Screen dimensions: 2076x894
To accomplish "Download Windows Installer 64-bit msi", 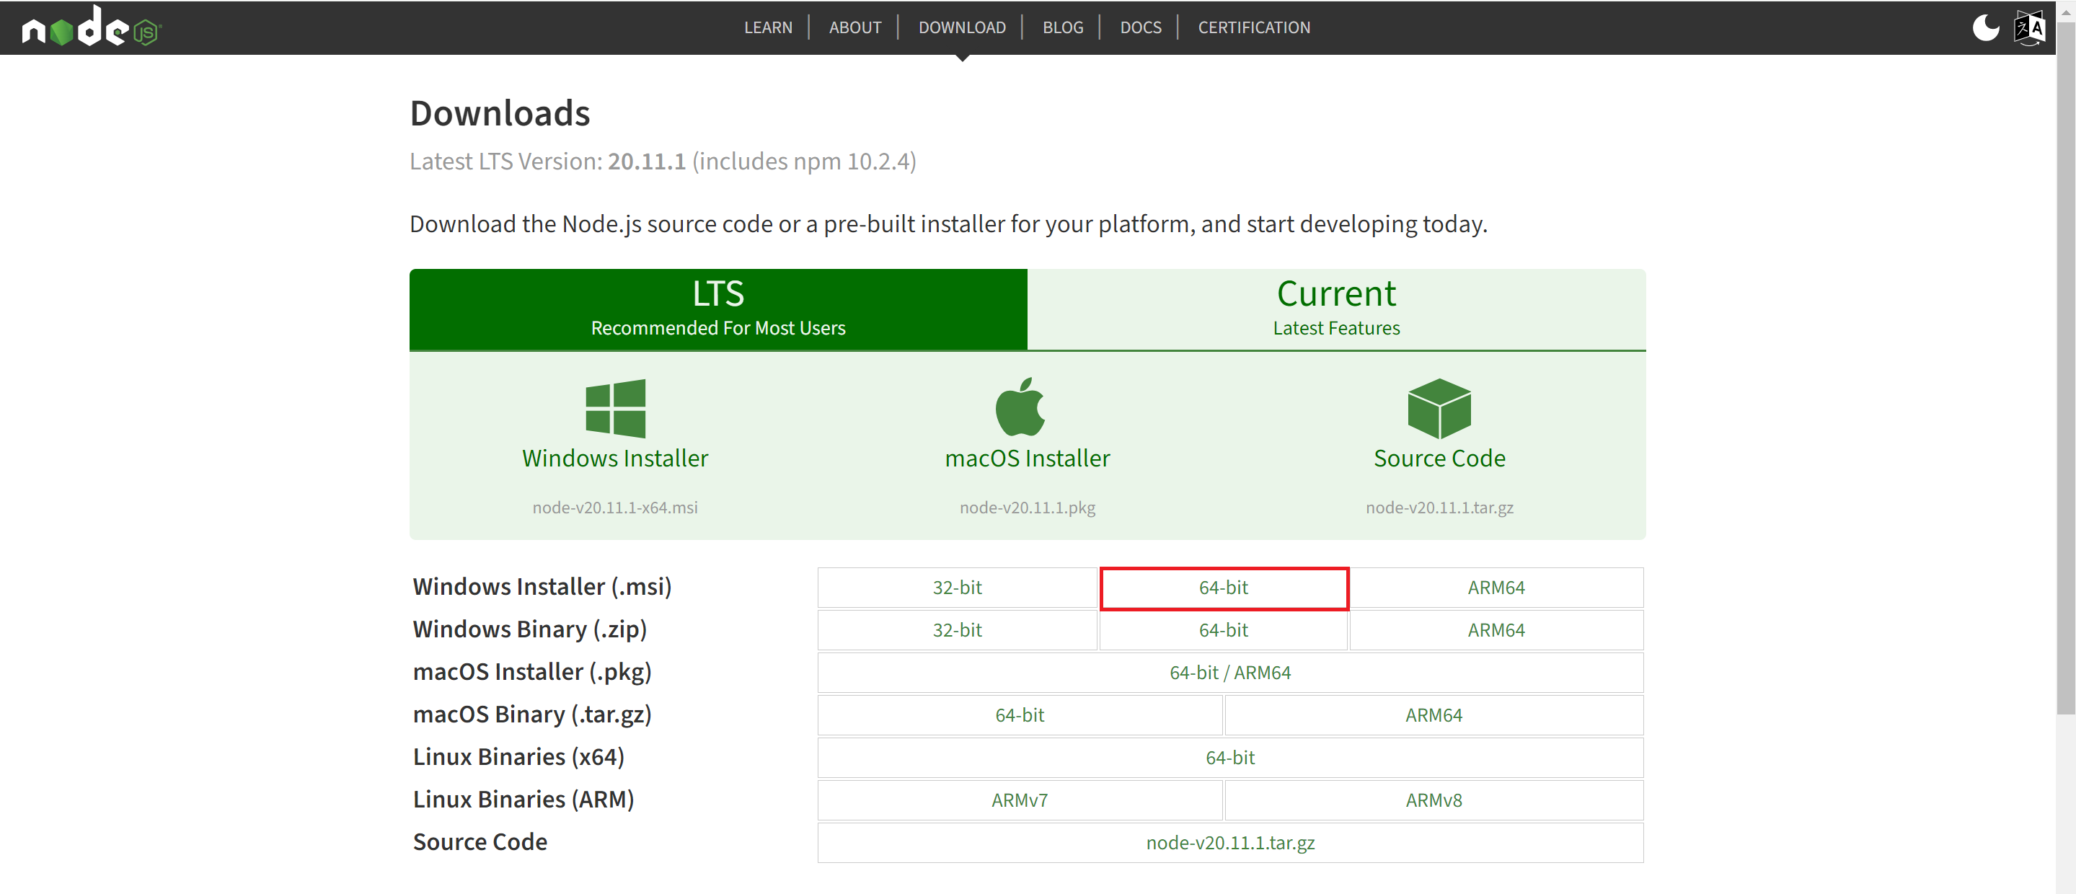I will click(x=1222, y=588).
